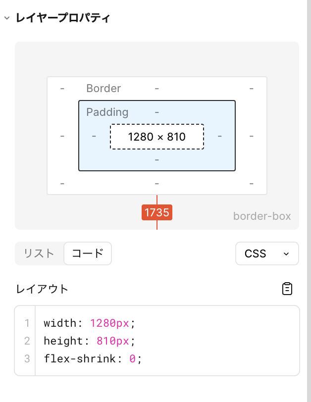Select the padding top value dash
Viewport: 311px width, 402px height.
(x=157, y=112)
